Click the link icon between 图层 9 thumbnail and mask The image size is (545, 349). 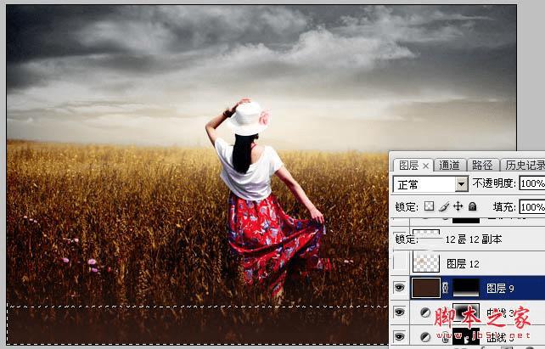[x=445, y=288]
